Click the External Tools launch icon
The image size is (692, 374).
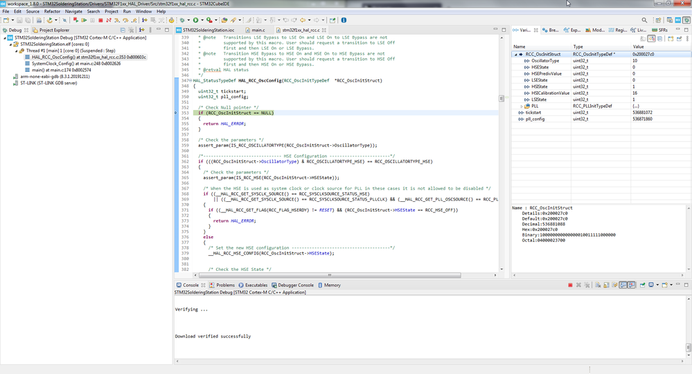pos(209,20)
